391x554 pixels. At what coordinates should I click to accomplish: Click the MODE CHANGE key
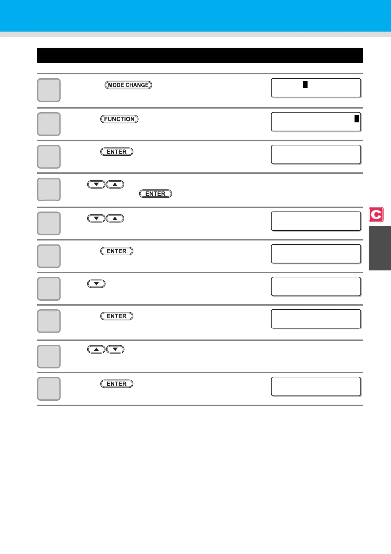[128, 85]
